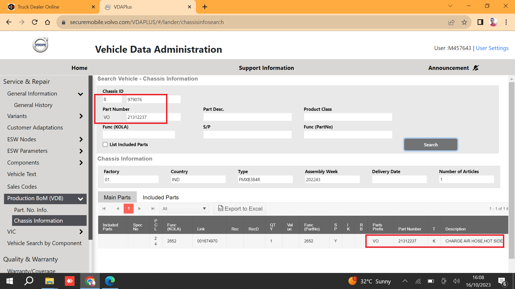Switch to Included Parts tab
Screen dimensions: 515x289
click(x=161, y=197)
